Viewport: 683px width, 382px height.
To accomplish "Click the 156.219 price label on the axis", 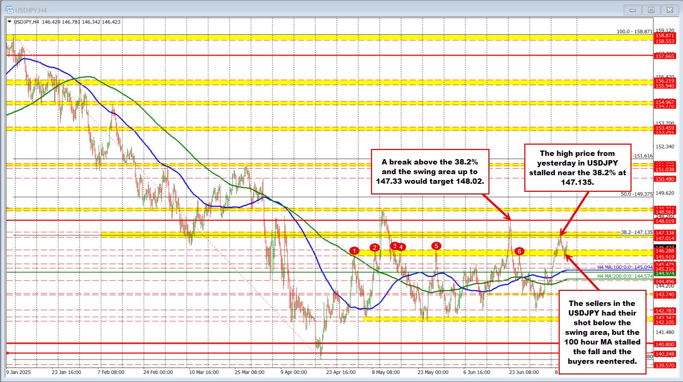I will coord(664,80).
